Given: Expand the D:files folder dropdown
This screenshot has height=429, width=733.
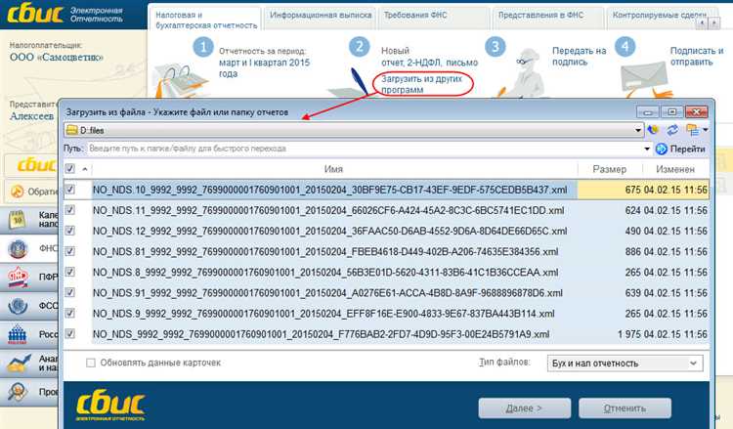Looking at the screenshot, I should tap(637, 130).
